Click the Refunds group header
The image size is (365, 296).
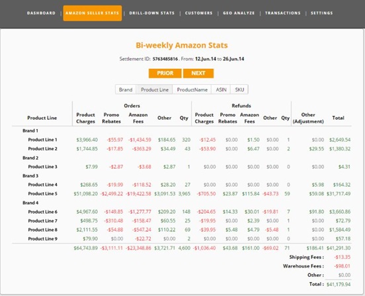tap(241, 106)
